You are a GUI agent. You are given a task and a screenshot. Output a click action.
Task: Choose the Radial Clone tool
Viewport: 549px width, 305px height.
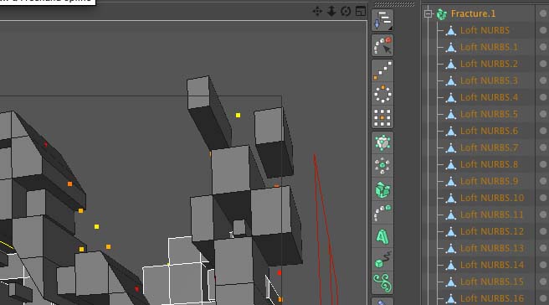click(382, 94)
